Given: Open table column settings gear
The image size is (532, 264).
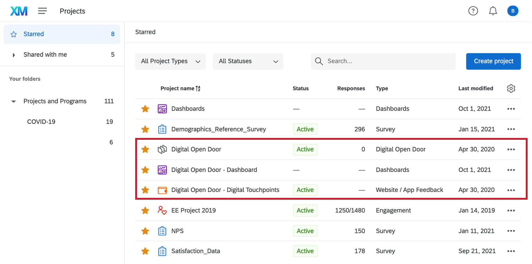Looking at the screenshot, I should pos(511,88).
